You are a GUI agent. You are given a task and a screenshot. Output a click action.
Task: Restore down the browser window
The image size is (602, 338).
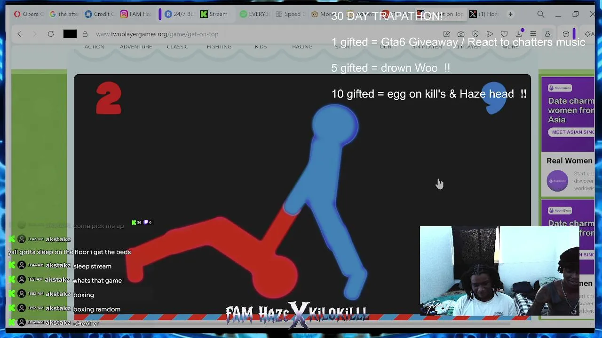[x=575, y=14]
